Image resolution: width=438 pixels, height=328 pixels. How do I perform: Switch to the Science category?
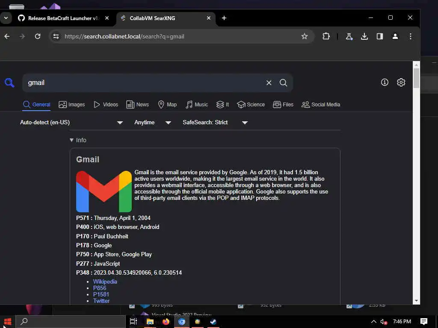251,105
